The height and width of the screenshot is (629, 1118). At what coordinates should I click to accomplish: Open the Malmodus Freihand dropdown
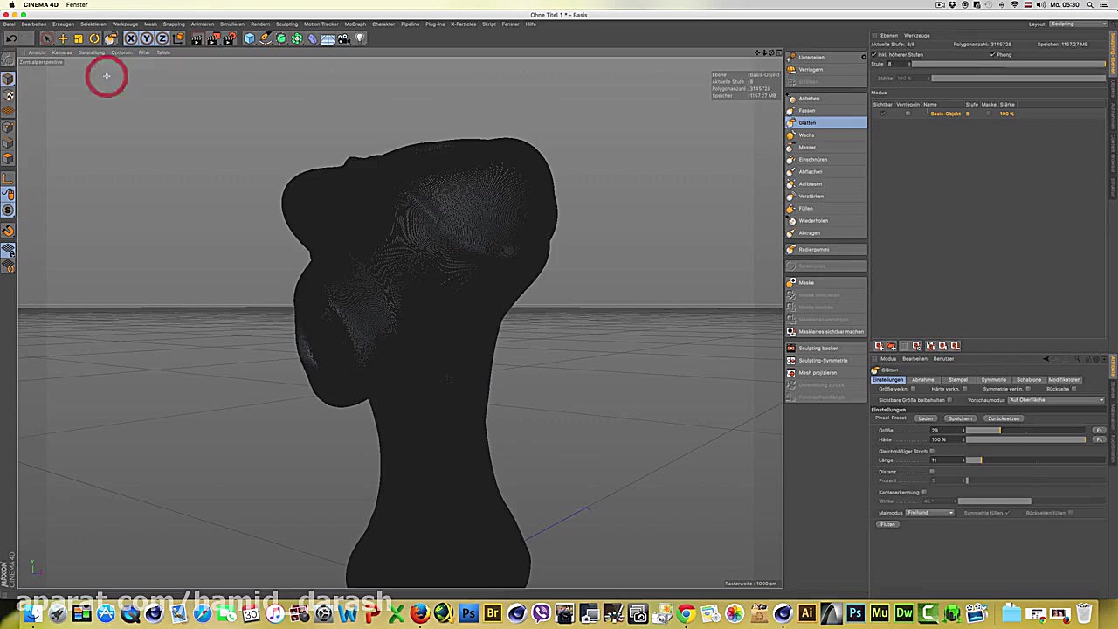929,513
